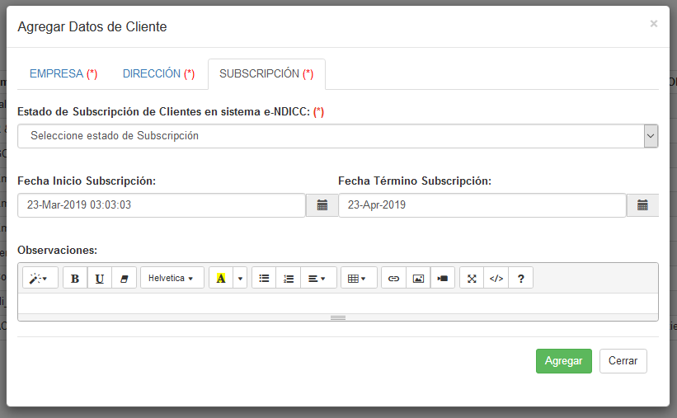Click the insert picture icon
The width and height of the screenshot is (677, 418).
click(418, 279)
